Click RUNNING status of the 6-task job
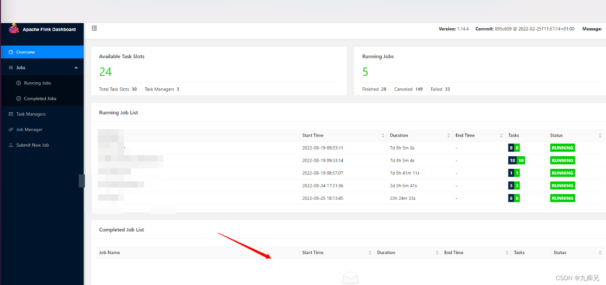This screenshot has height=285, width=606. tap(562, 198)
